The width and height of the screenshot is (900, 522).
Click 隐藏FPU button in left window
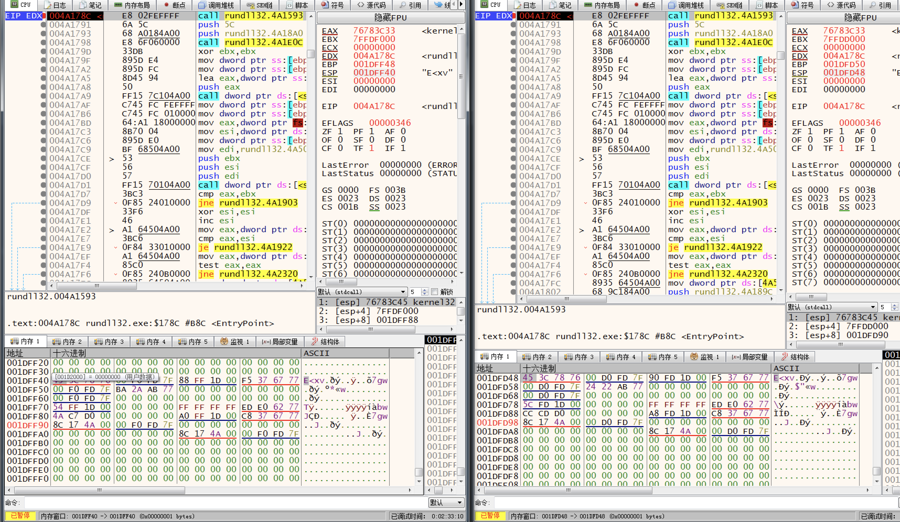[x=390, y=18]
